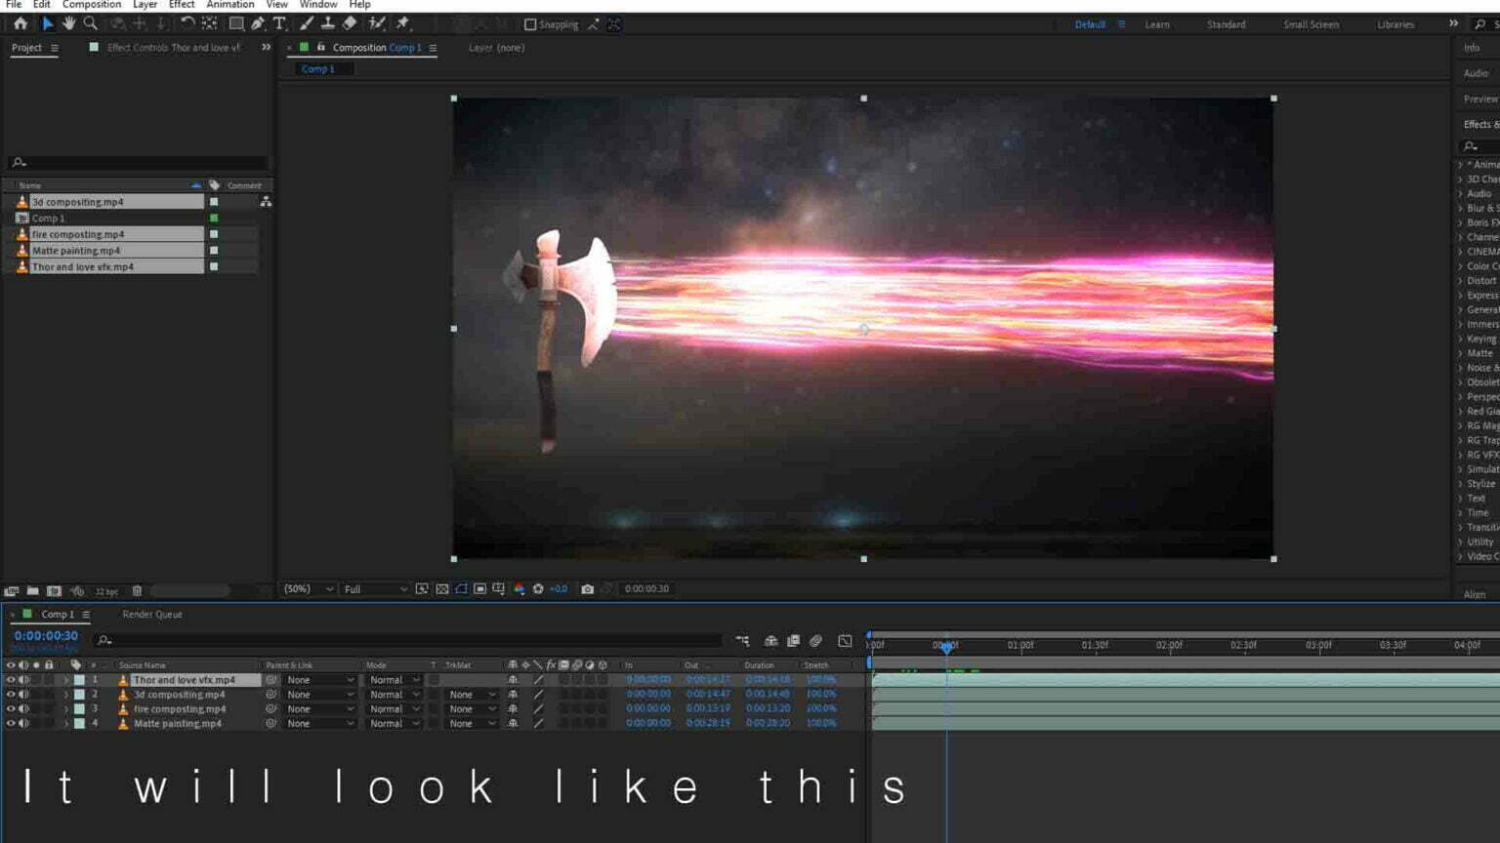Toggle Transparency Grid in the composition panel
This screenshot has height=843, width=1500.
pyautogui.click(x=442, y=589)
